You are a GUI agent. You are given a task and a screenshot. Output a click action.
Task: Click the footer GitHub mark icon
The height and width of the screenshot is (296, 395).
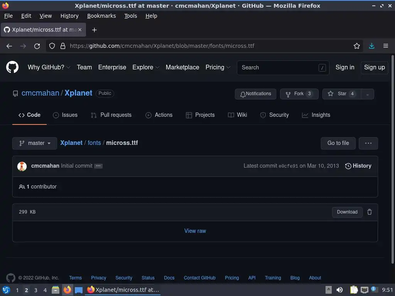tap(10, 278)
